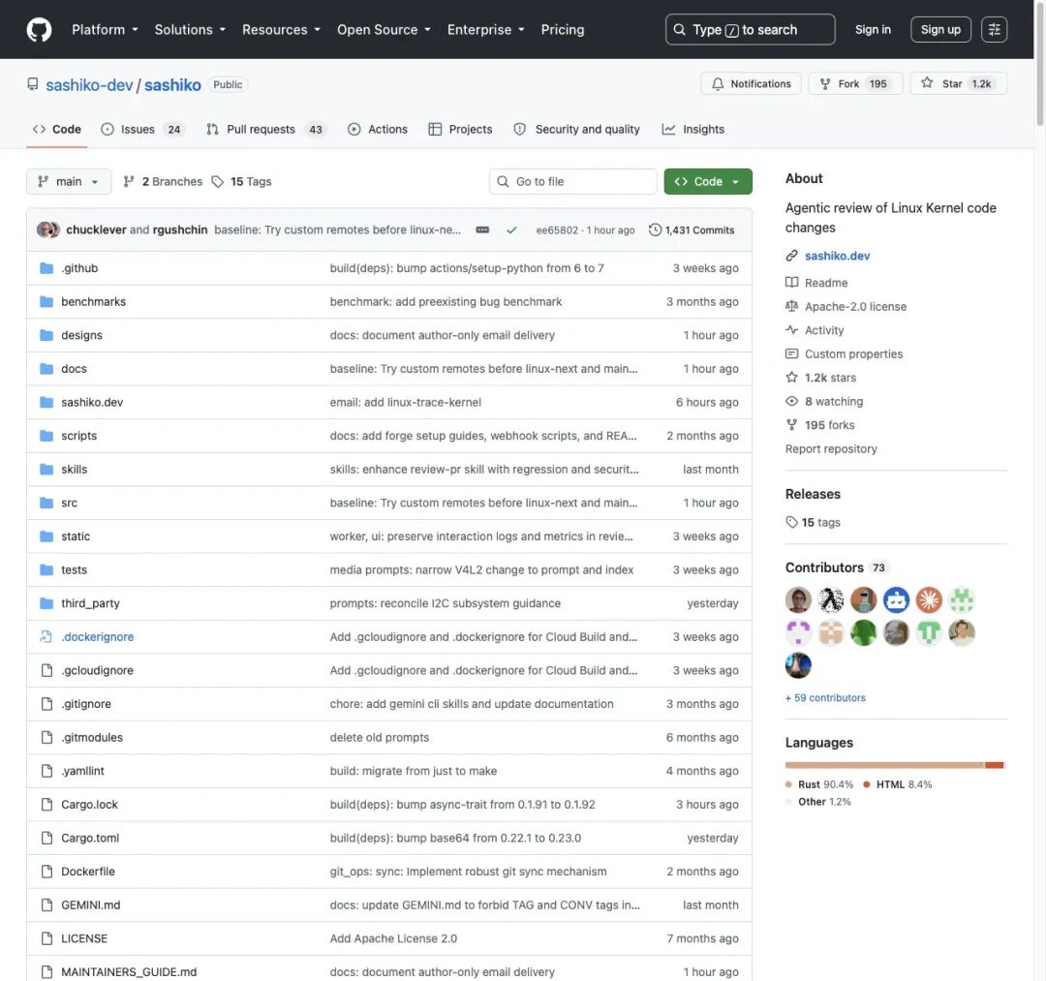The image size is (1046, 981).
Task: Click the docs folder icon
Action: [46, 368]
